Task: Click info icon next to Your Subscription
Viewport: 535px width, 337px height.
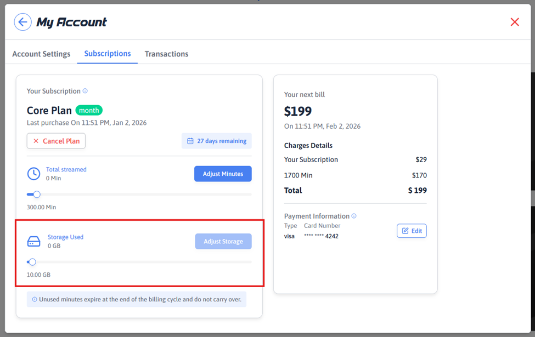Action: (x=85, y=91)
